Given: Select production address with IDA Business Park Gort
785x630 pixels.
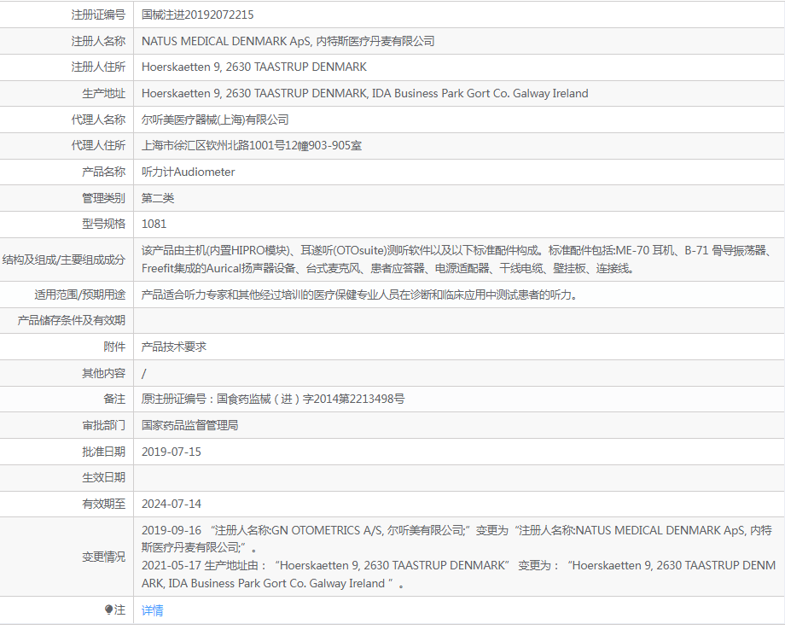Looking at the screenshot, I should pyautogui.click(x=365, y=94).
